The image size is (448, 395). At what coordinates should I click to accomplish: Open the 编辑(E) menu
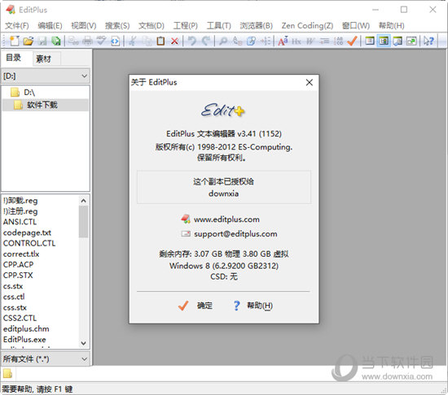[x=50, y=26]
